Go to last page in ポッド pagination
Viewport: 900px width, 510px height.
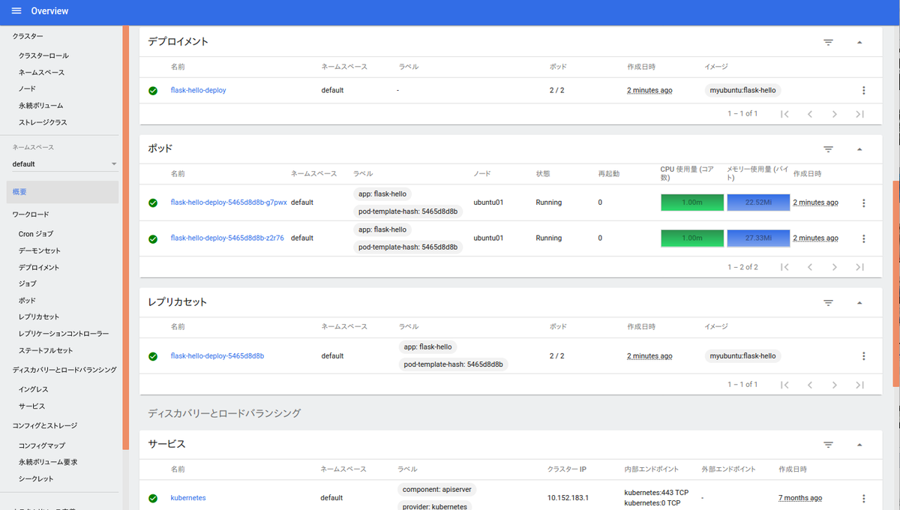pos(860,267)
